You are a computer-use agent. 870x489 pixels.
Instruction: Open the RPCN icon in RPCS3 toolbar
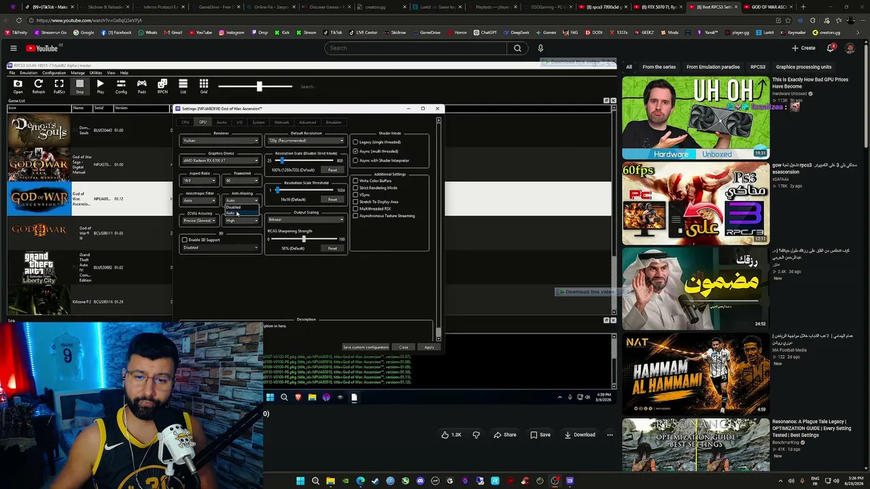162,86
